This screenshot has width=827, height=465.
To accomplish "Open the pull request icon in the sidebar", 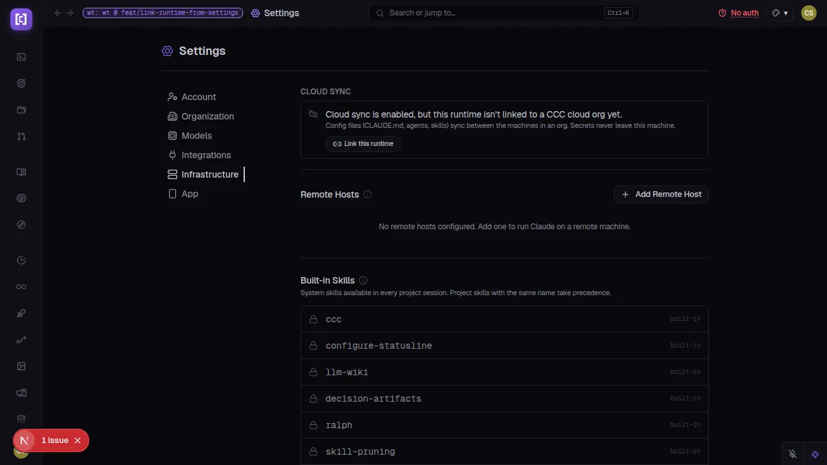I will [x=21, y=136].
